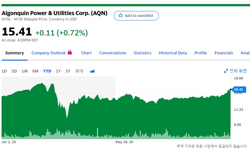Viewport: 250px width, 151px height.
Task: Click the full screen expand arrows icon
Action: coord(226,71)
